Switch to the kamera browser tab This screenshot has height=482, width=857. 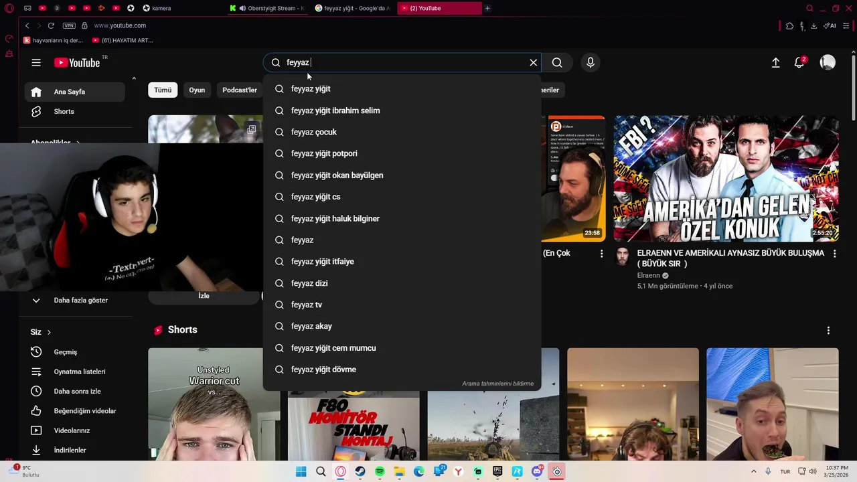coord(157,8)
